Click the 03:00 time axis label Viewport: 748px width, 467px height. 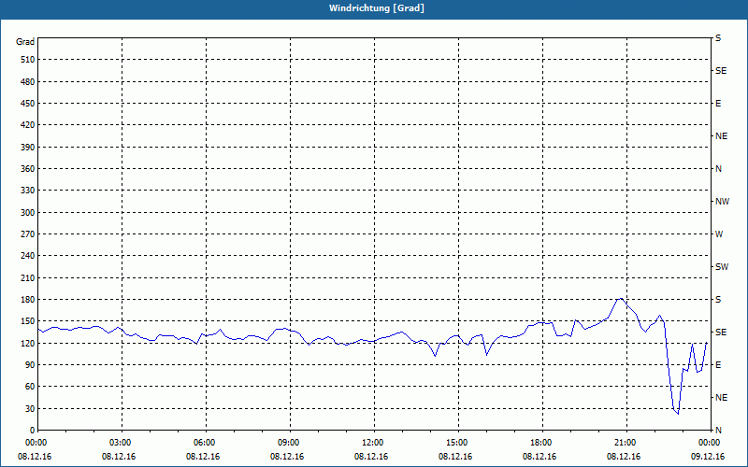click(121, 443)
